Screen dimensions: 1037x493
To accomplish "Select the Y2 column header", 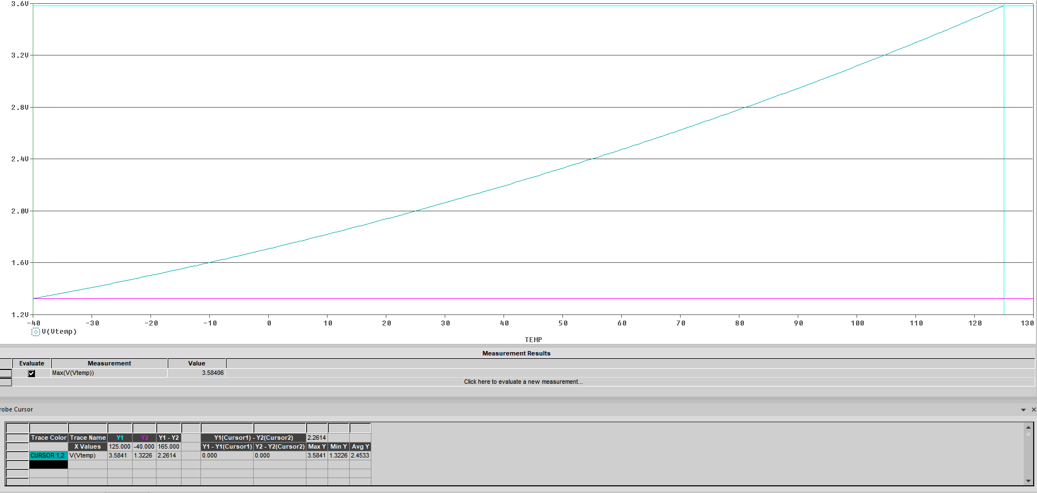I will coord(144,438).
